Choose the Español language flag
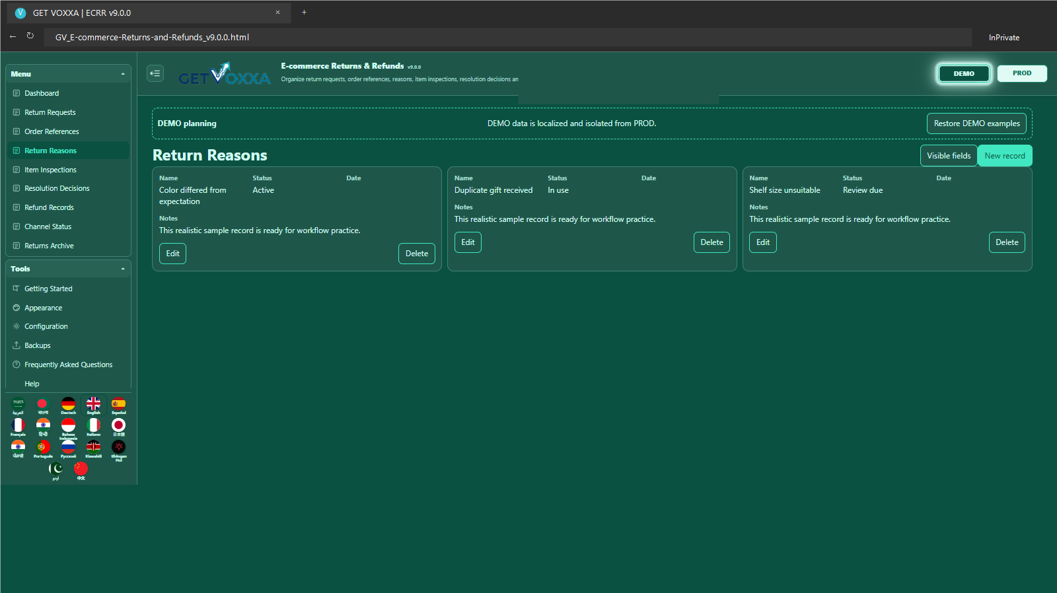Viewport: 1057px width, 593px height. click(x=119, y=405)
